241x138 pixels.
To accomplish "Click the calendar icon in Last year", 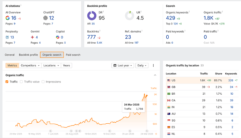I will click(x=115, y=65).
